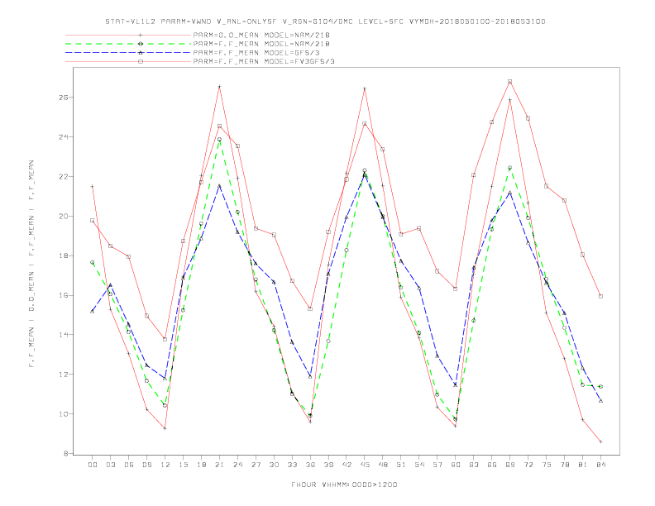Click x-axis forecast hour label 69
Viewport: 655px width, 506px height.
click(x=510, y=465)
